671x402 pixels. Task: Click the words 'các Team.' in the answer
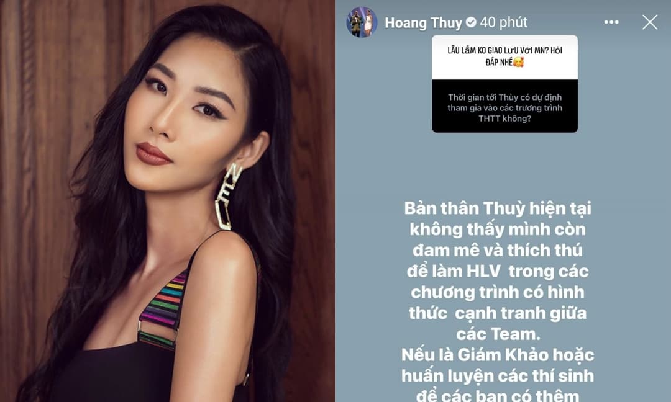(497, 334)
